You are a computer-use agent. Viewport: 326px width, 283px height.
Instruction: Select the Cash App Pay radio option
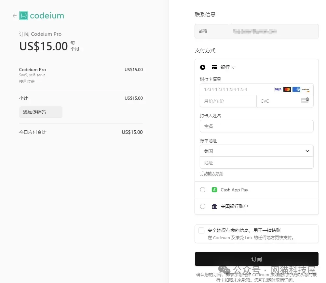click(x=203, y=190)
